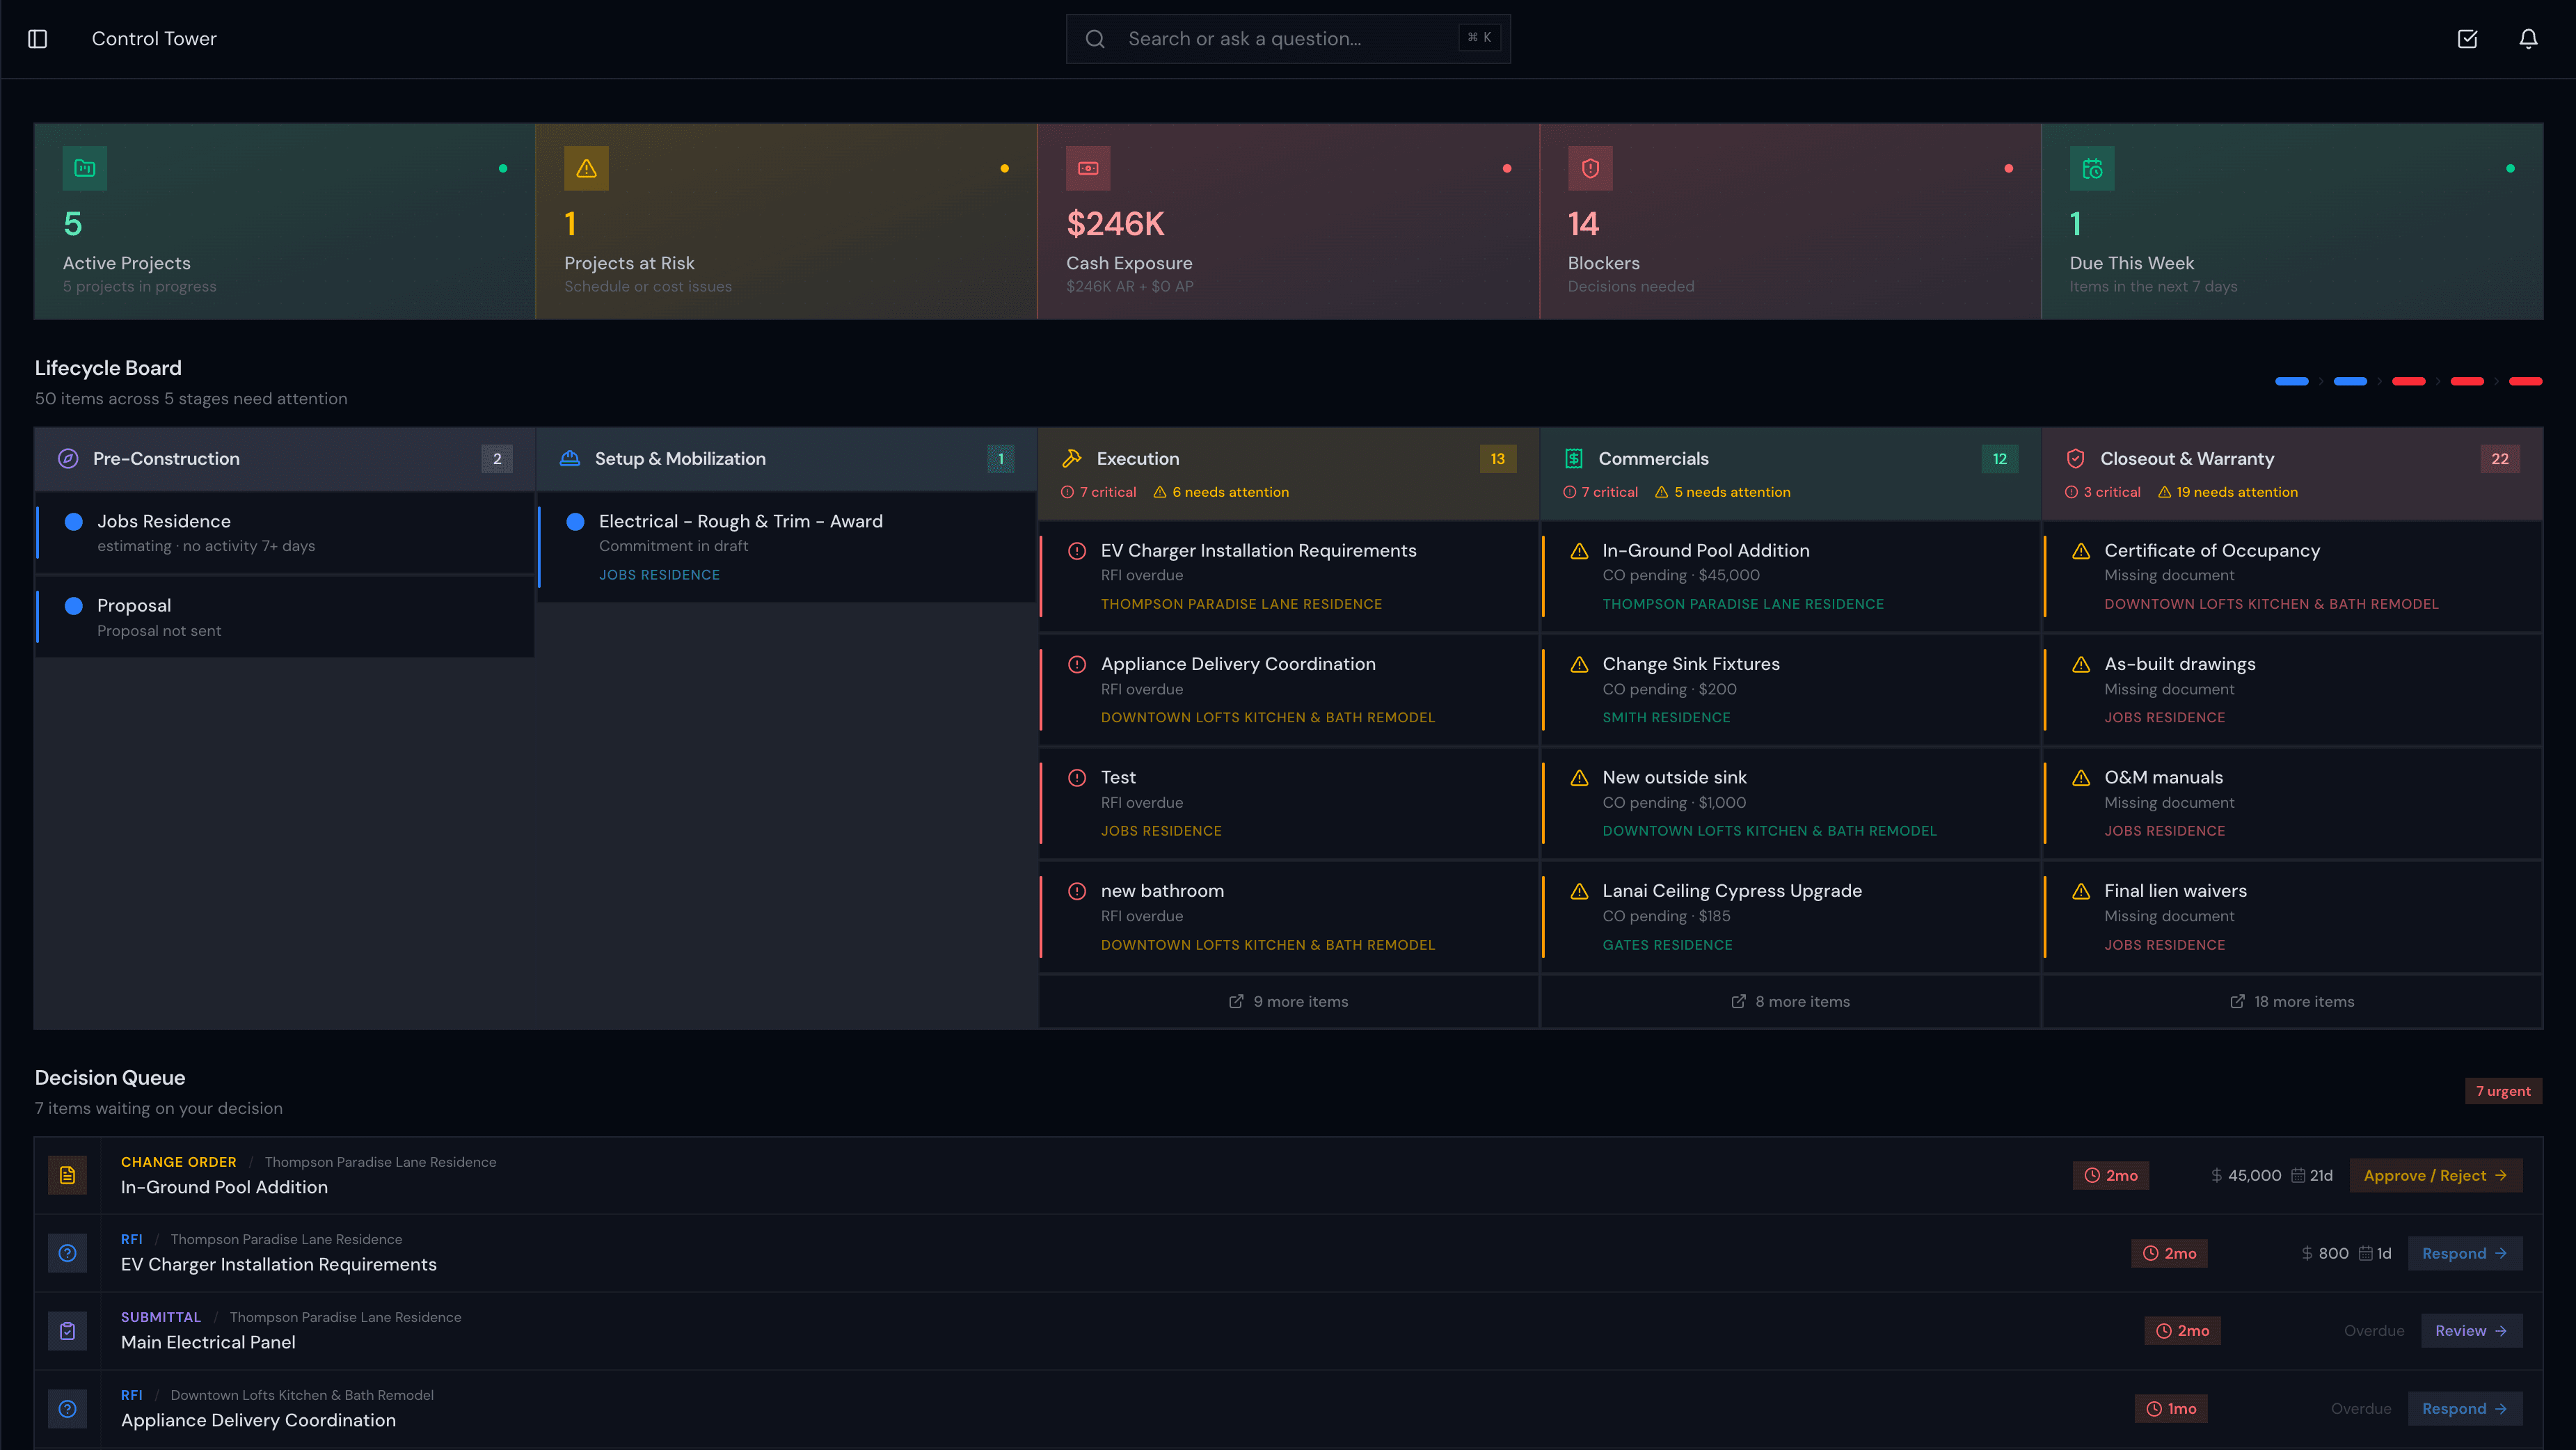Click the Projects at Risk warning icon
This screenshot has height=1450, width=2576.
587,168
